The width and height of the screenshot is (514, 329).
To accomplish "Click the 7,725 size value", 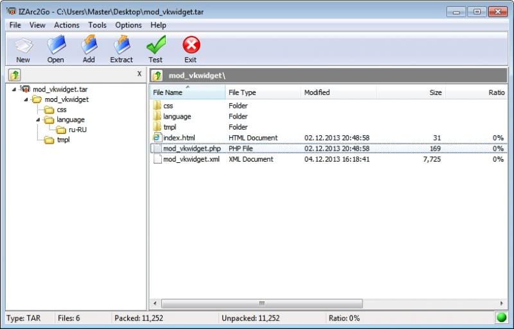I will pos(432,159).
